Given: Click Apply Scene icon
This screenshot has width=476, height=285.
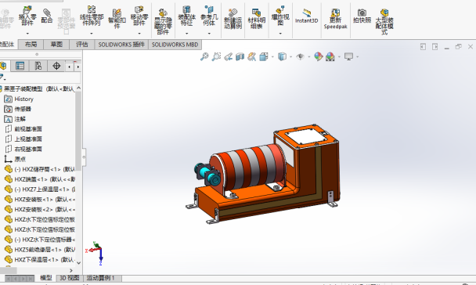Looking at the screenshot, I should click(330, 56).
